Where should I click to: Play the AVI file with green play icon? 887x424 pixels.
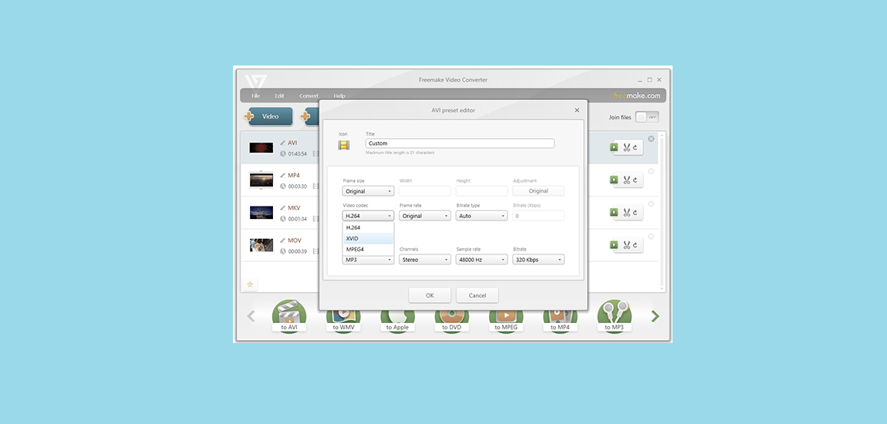[x=613, y=147]
